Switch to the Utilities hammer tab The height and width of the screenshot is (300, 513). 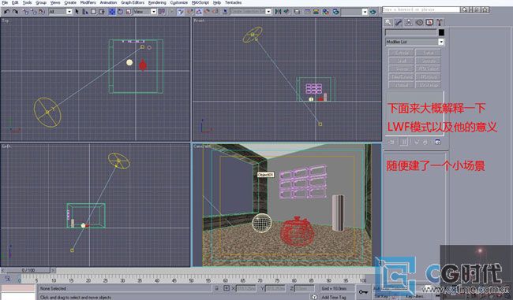pyautogui.click(x=440, y=22)
